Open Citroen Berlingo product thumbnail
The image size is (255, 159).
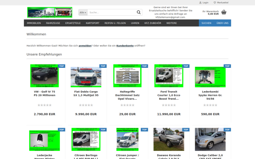tap(86, 139)
